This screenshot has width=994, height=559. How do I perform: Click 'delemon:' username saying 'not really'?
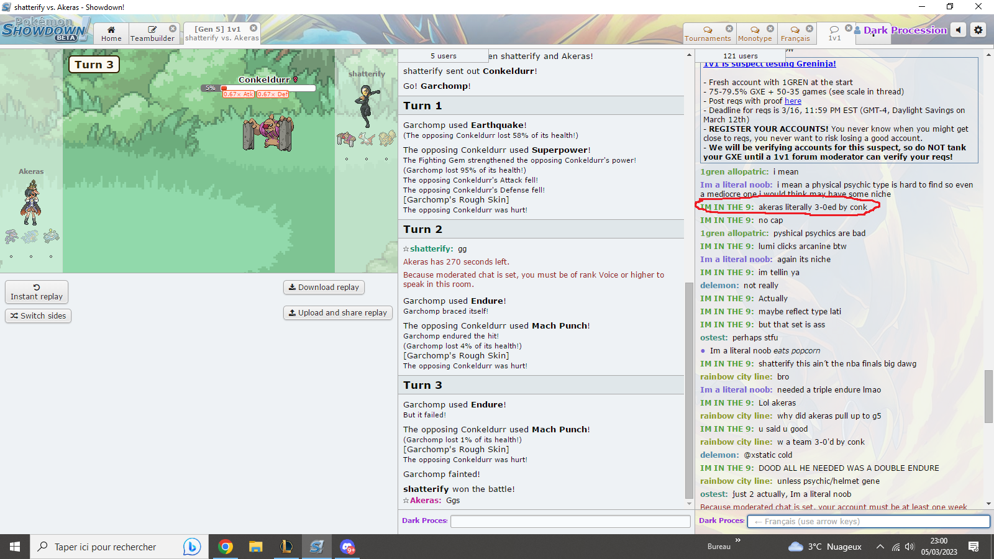point(719,285)
